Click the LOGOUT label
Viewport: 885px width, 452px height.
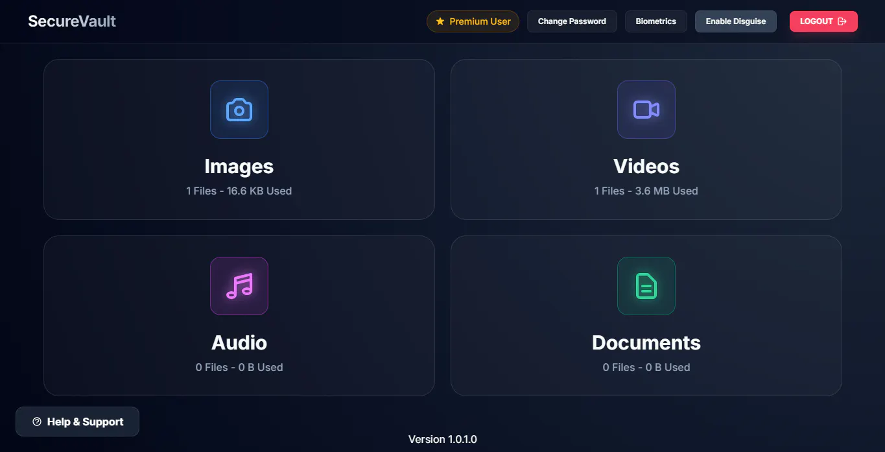816,21
